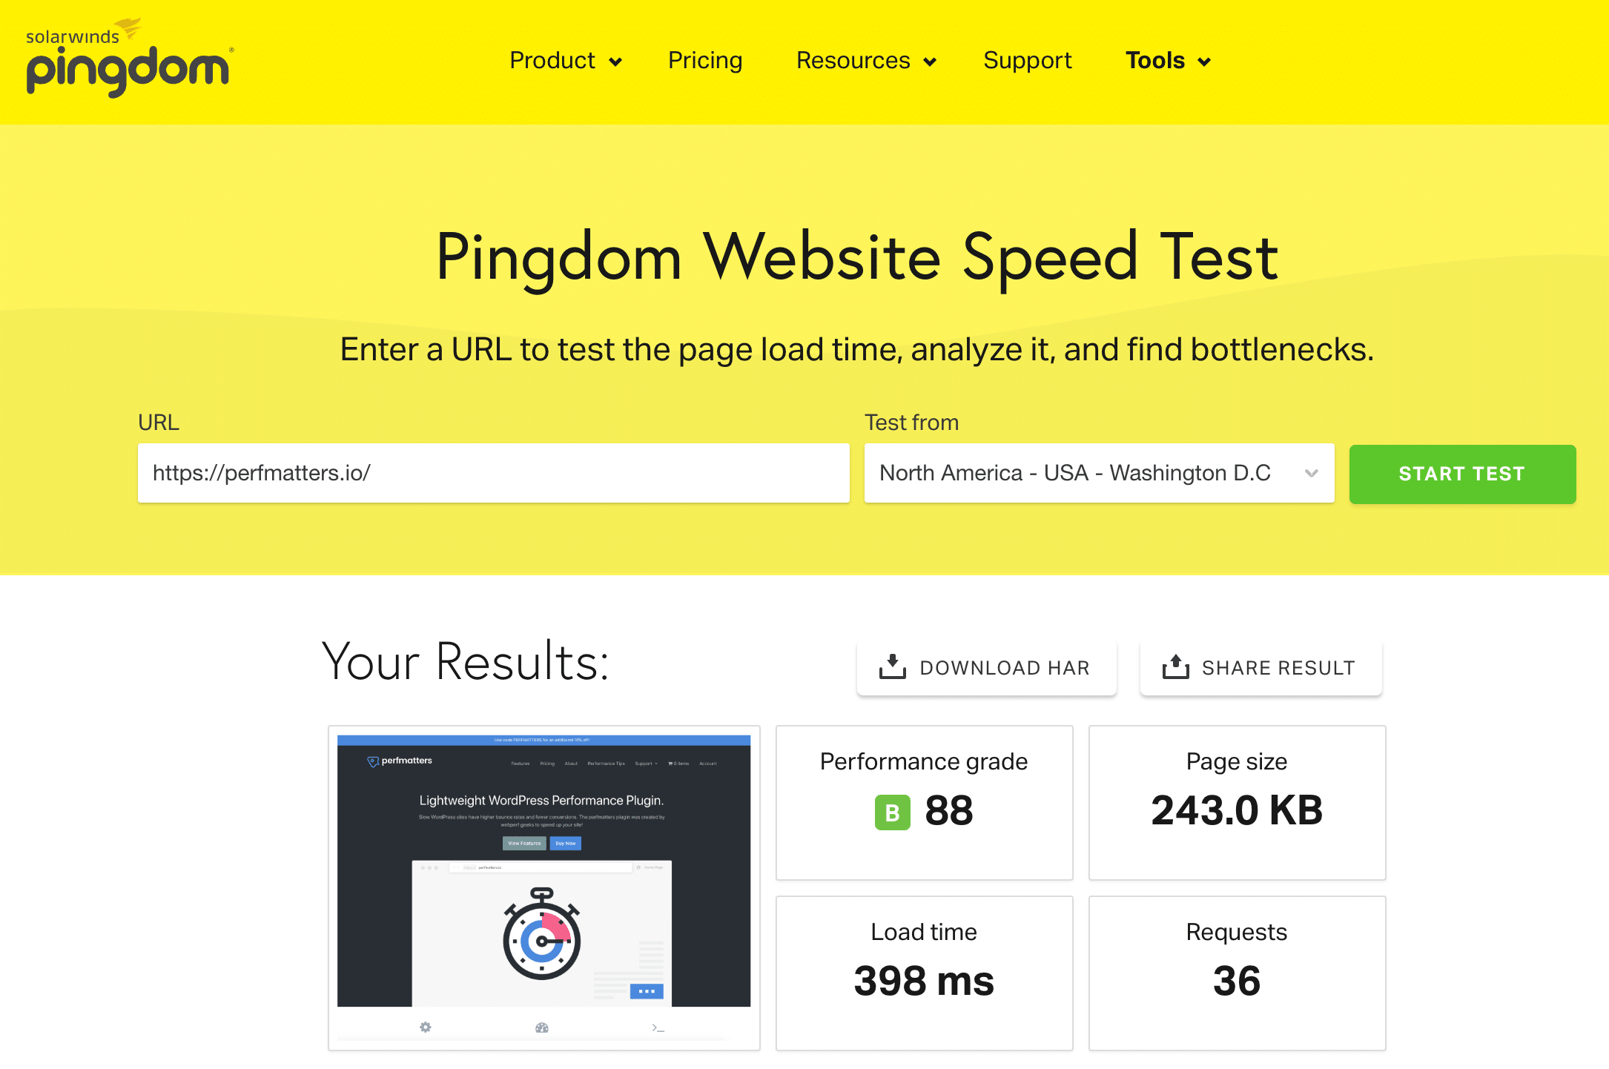Image resolution: width=1609 pixels, height=1069 pixels.
Task: Click the download icon on DOWNLOAD HAR button
Action: coord(891,667)
